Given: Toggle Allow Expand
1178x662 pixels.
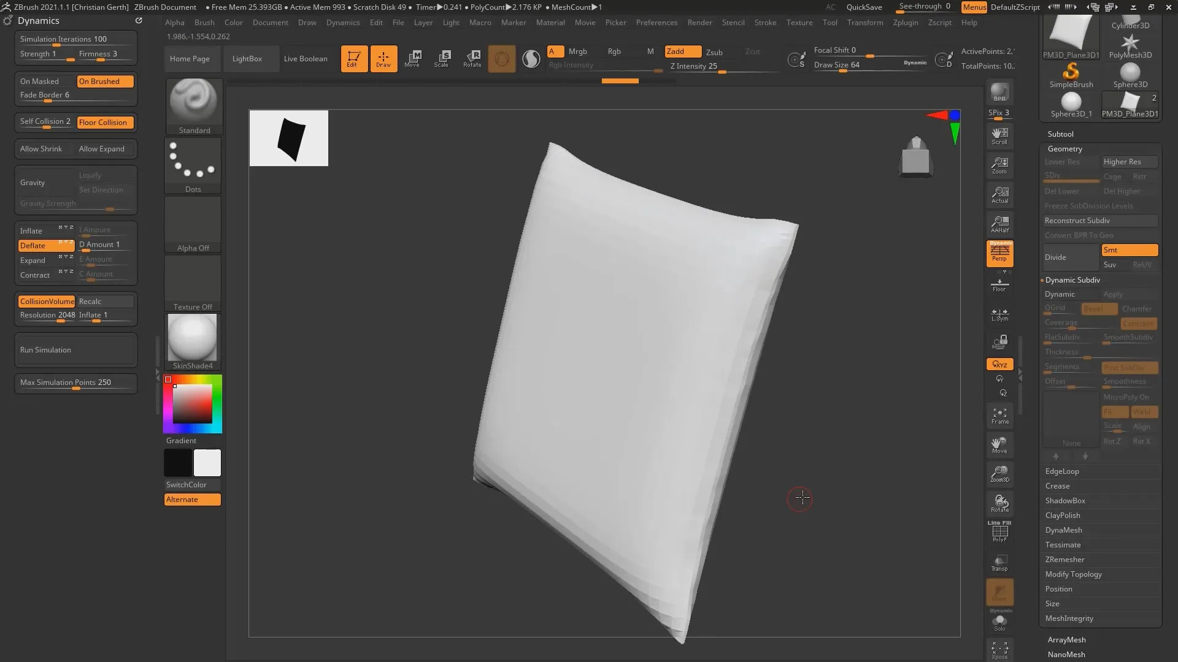Looking at the screenshot, I should click(106, 149).
